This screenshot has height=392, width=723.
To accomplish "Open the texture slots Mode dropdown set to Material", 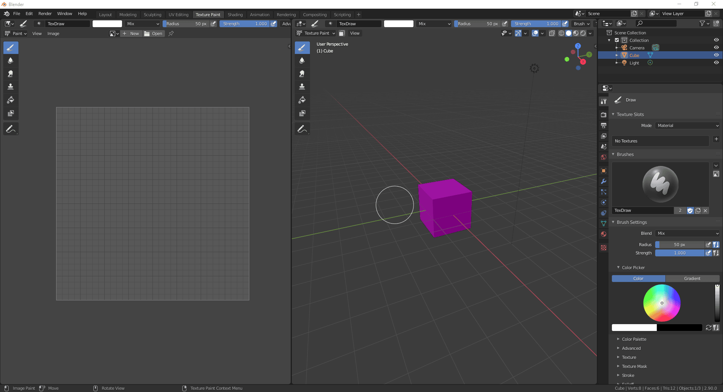I will click(686, 126).
